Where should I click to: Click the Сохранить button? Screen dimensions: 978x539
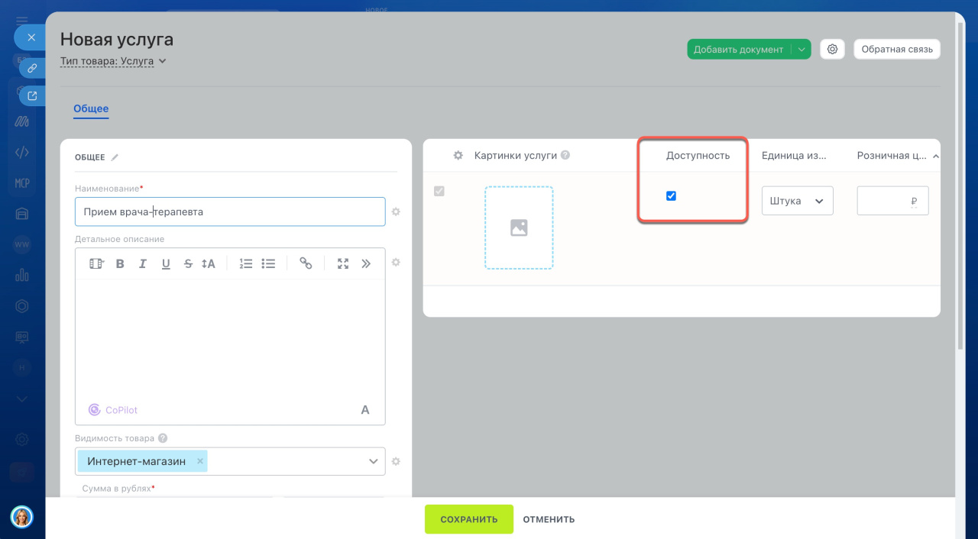tap(468, 519)
